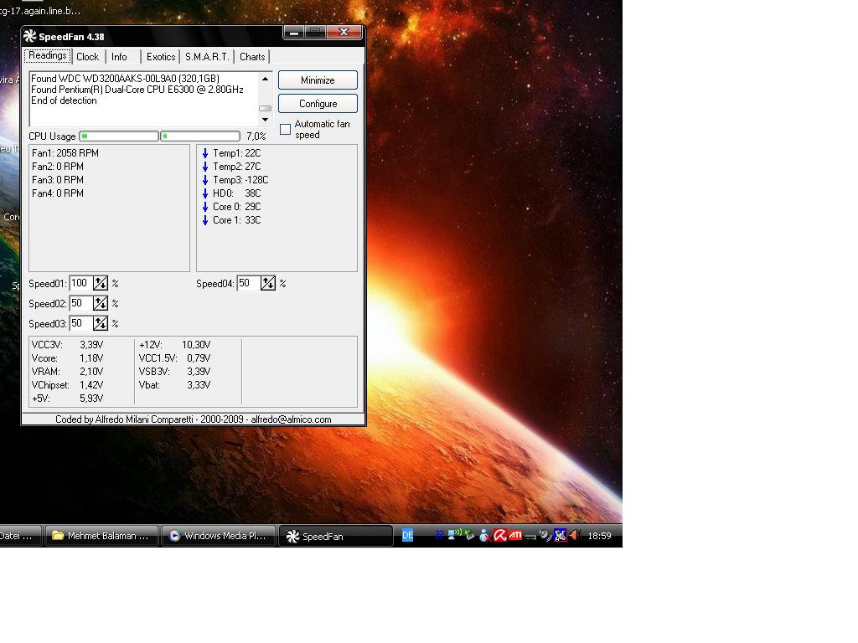Click the Core 0 down-arrow indicator
Image resolution: width=858 pixels, height=643 pixels.
(205, 207)
